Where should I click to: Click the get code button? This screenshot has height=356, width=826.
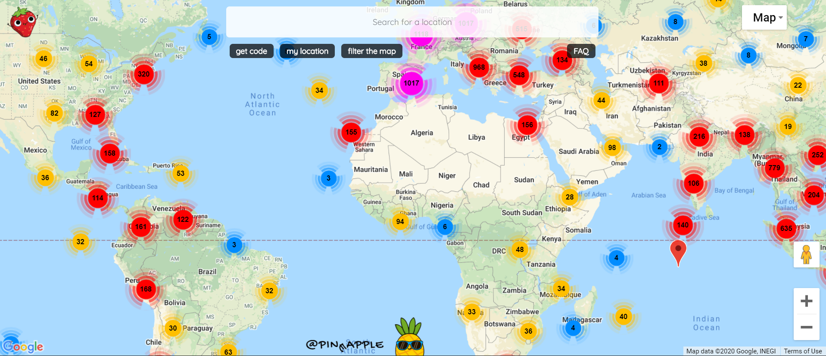point(252,51)
